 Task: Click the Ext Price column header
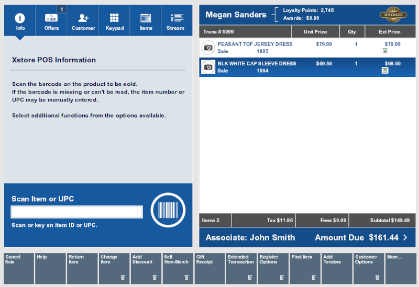click(x=390, y=32)
